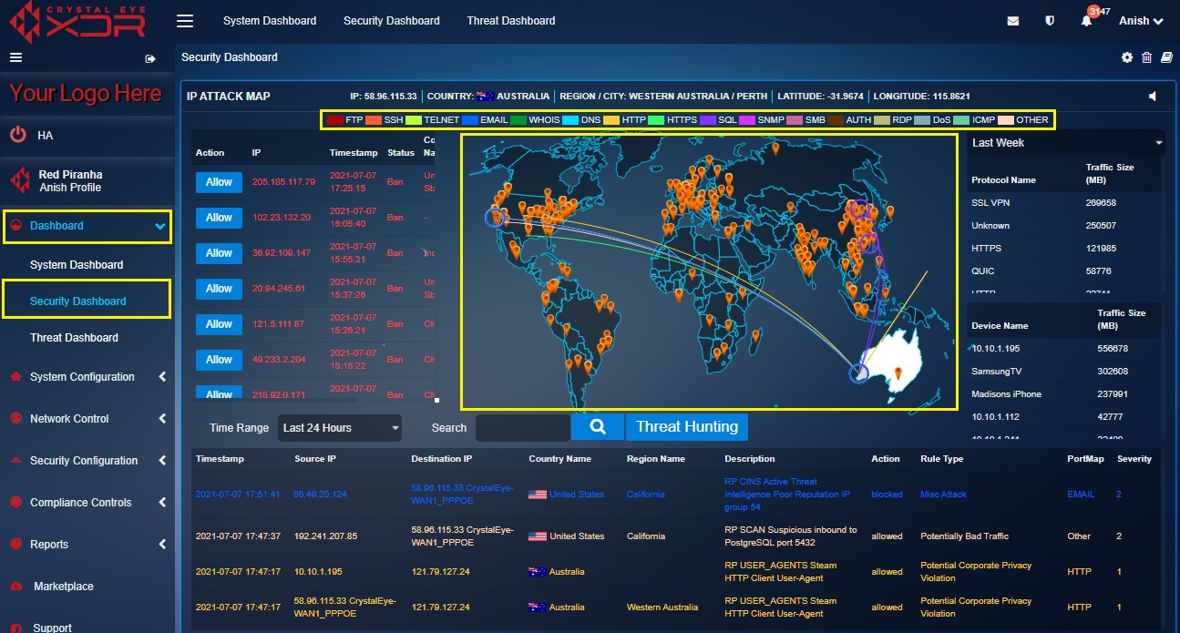The height and width of the screenshot is (633, 1180).
Task: Open Threat Dashboard in the top navigation
Action: pos(511,21)
